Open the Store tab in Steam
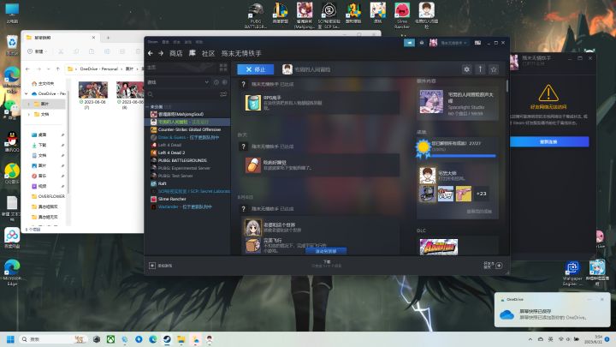Image resolution: width=616 pixels, height=347 pixels. point(175,53)
